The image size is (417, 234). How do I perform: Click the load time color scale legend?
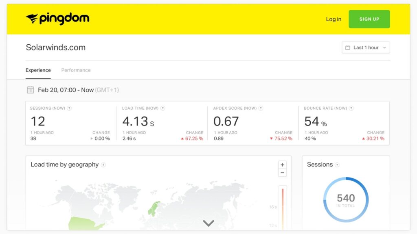[283, 208]
